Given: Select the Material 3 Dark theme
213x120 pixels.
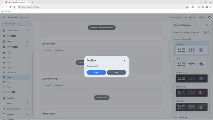Looking at the screenshot, I should [x=191, y=78].
